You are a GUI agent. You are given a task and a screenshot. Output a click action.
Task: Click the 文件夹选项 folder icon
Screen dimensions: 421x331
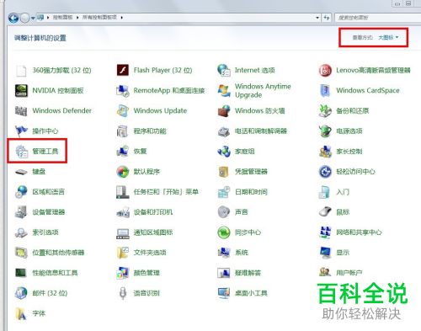[x=123, y=253]
